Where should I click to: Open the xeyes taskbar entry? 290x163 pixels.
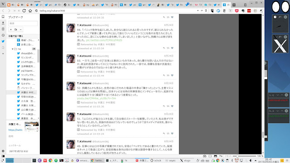(x=170, y=161)
